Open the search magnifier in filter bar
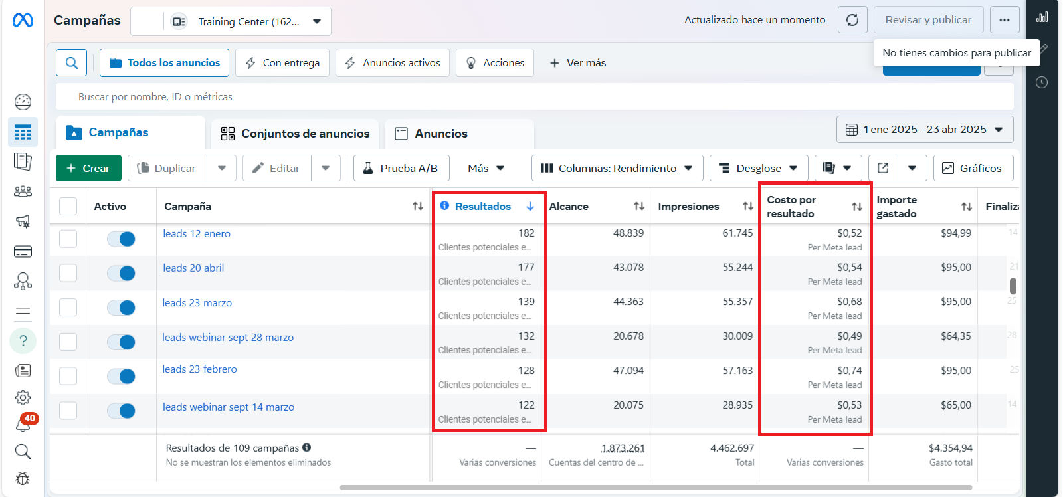The height and width of the screenshot is (497, 1063). click(72, 63)
